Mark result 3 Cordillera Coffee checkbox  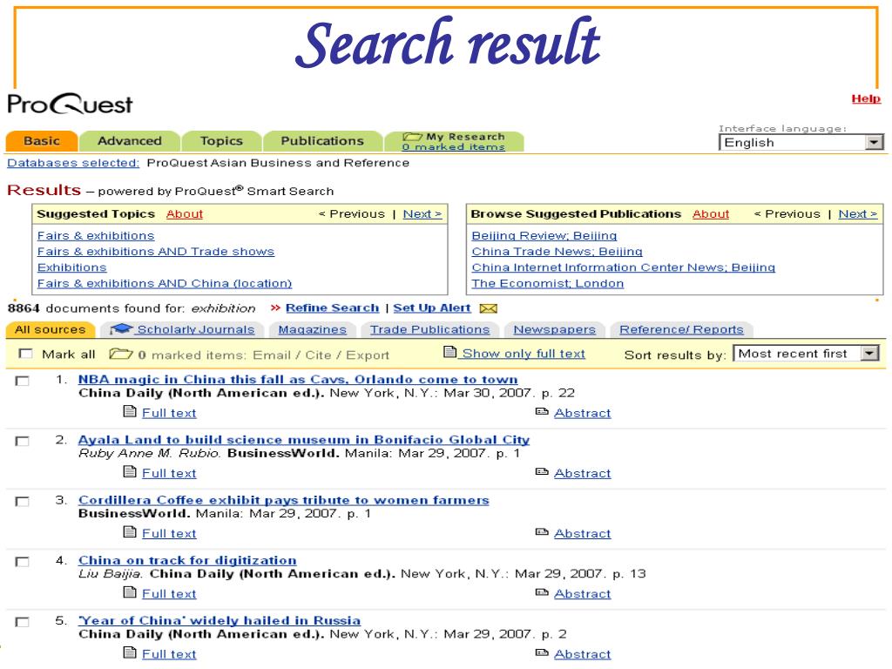(x=22, y=501)
